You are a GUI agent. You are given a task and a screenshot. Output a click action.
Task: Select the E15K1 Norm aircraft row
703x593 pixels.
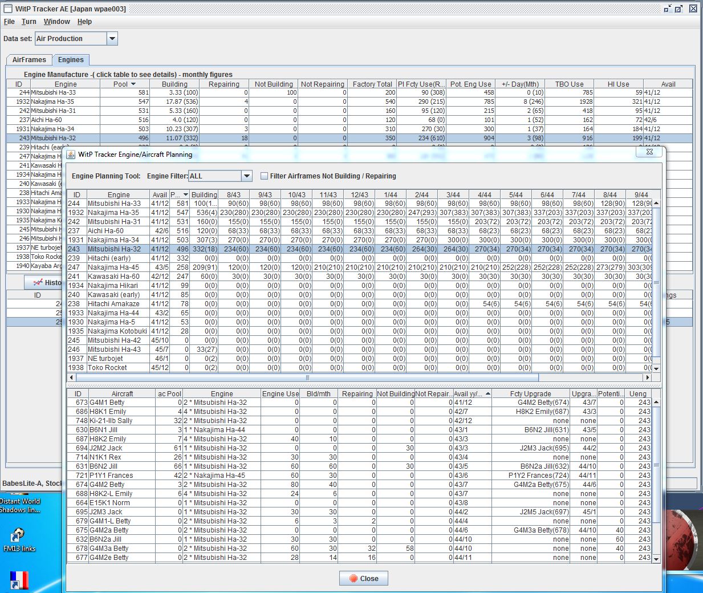point(359,503)
